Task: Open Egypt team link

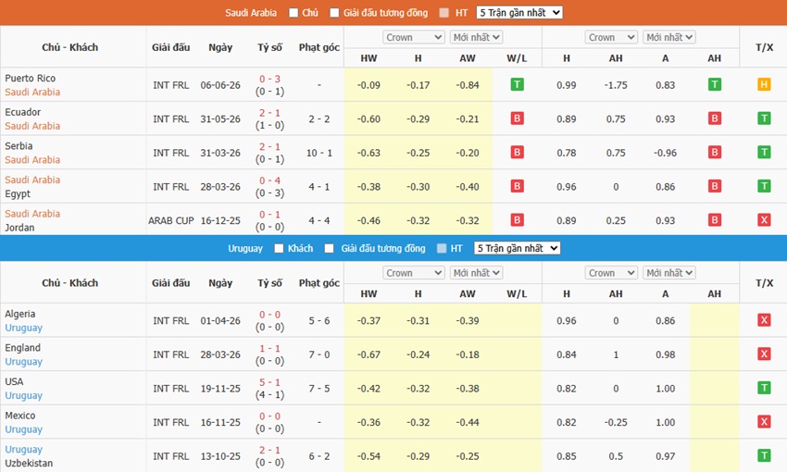Action: (x=18, y=193)
